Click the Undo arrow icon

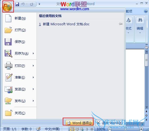pyautogui.click(x=23, y=4)
